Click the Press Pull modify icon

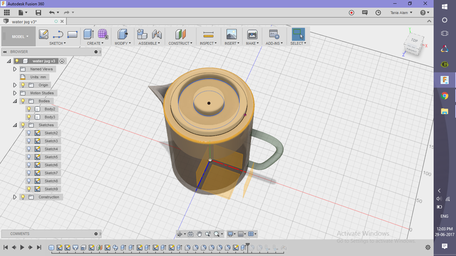pyautogui.click(x=123, y=34)
